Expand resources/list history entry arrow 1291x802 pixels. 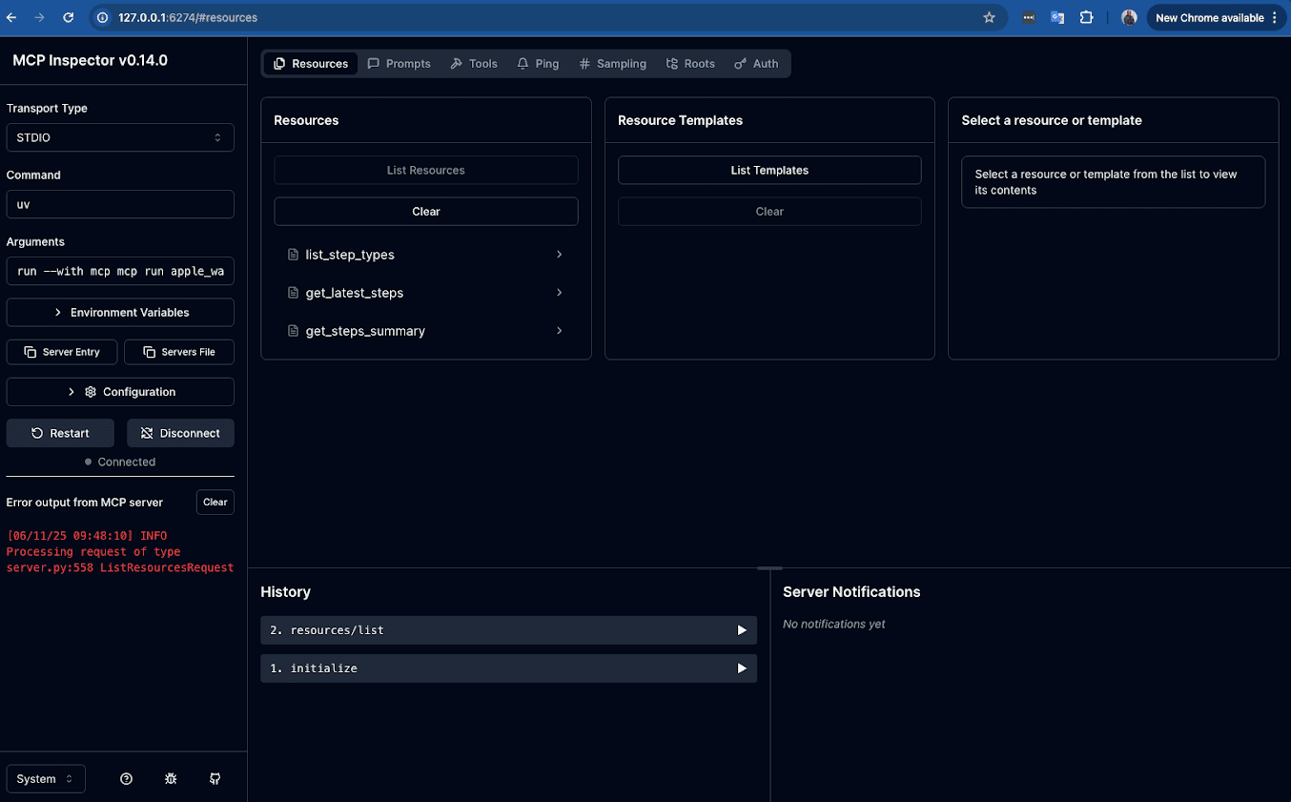pyautogui.click(x=742, y=630)
